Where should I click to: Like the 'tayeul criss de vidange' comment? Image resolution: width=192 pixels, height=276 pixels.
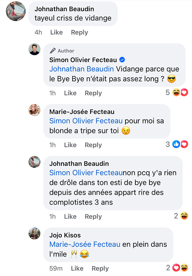(57, 32)
